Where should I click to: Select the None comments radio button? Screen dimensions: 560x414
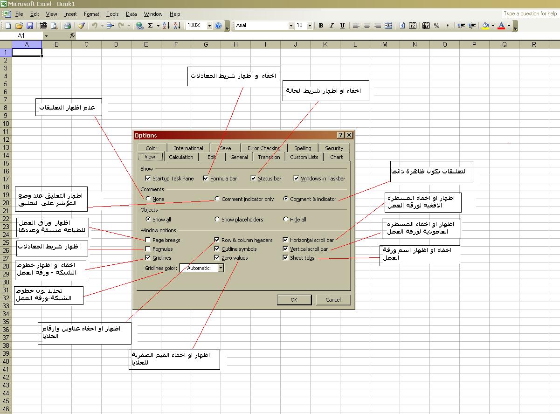coord(148,199)
